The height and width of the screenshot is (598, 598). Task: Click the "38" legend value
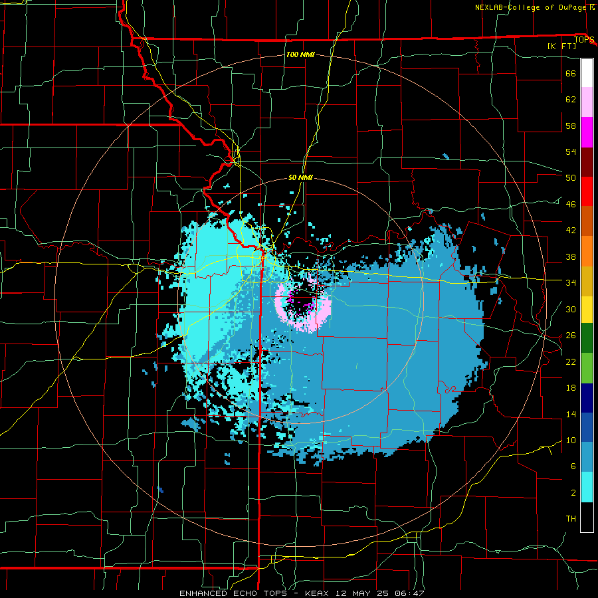click(x=571, y=257)
